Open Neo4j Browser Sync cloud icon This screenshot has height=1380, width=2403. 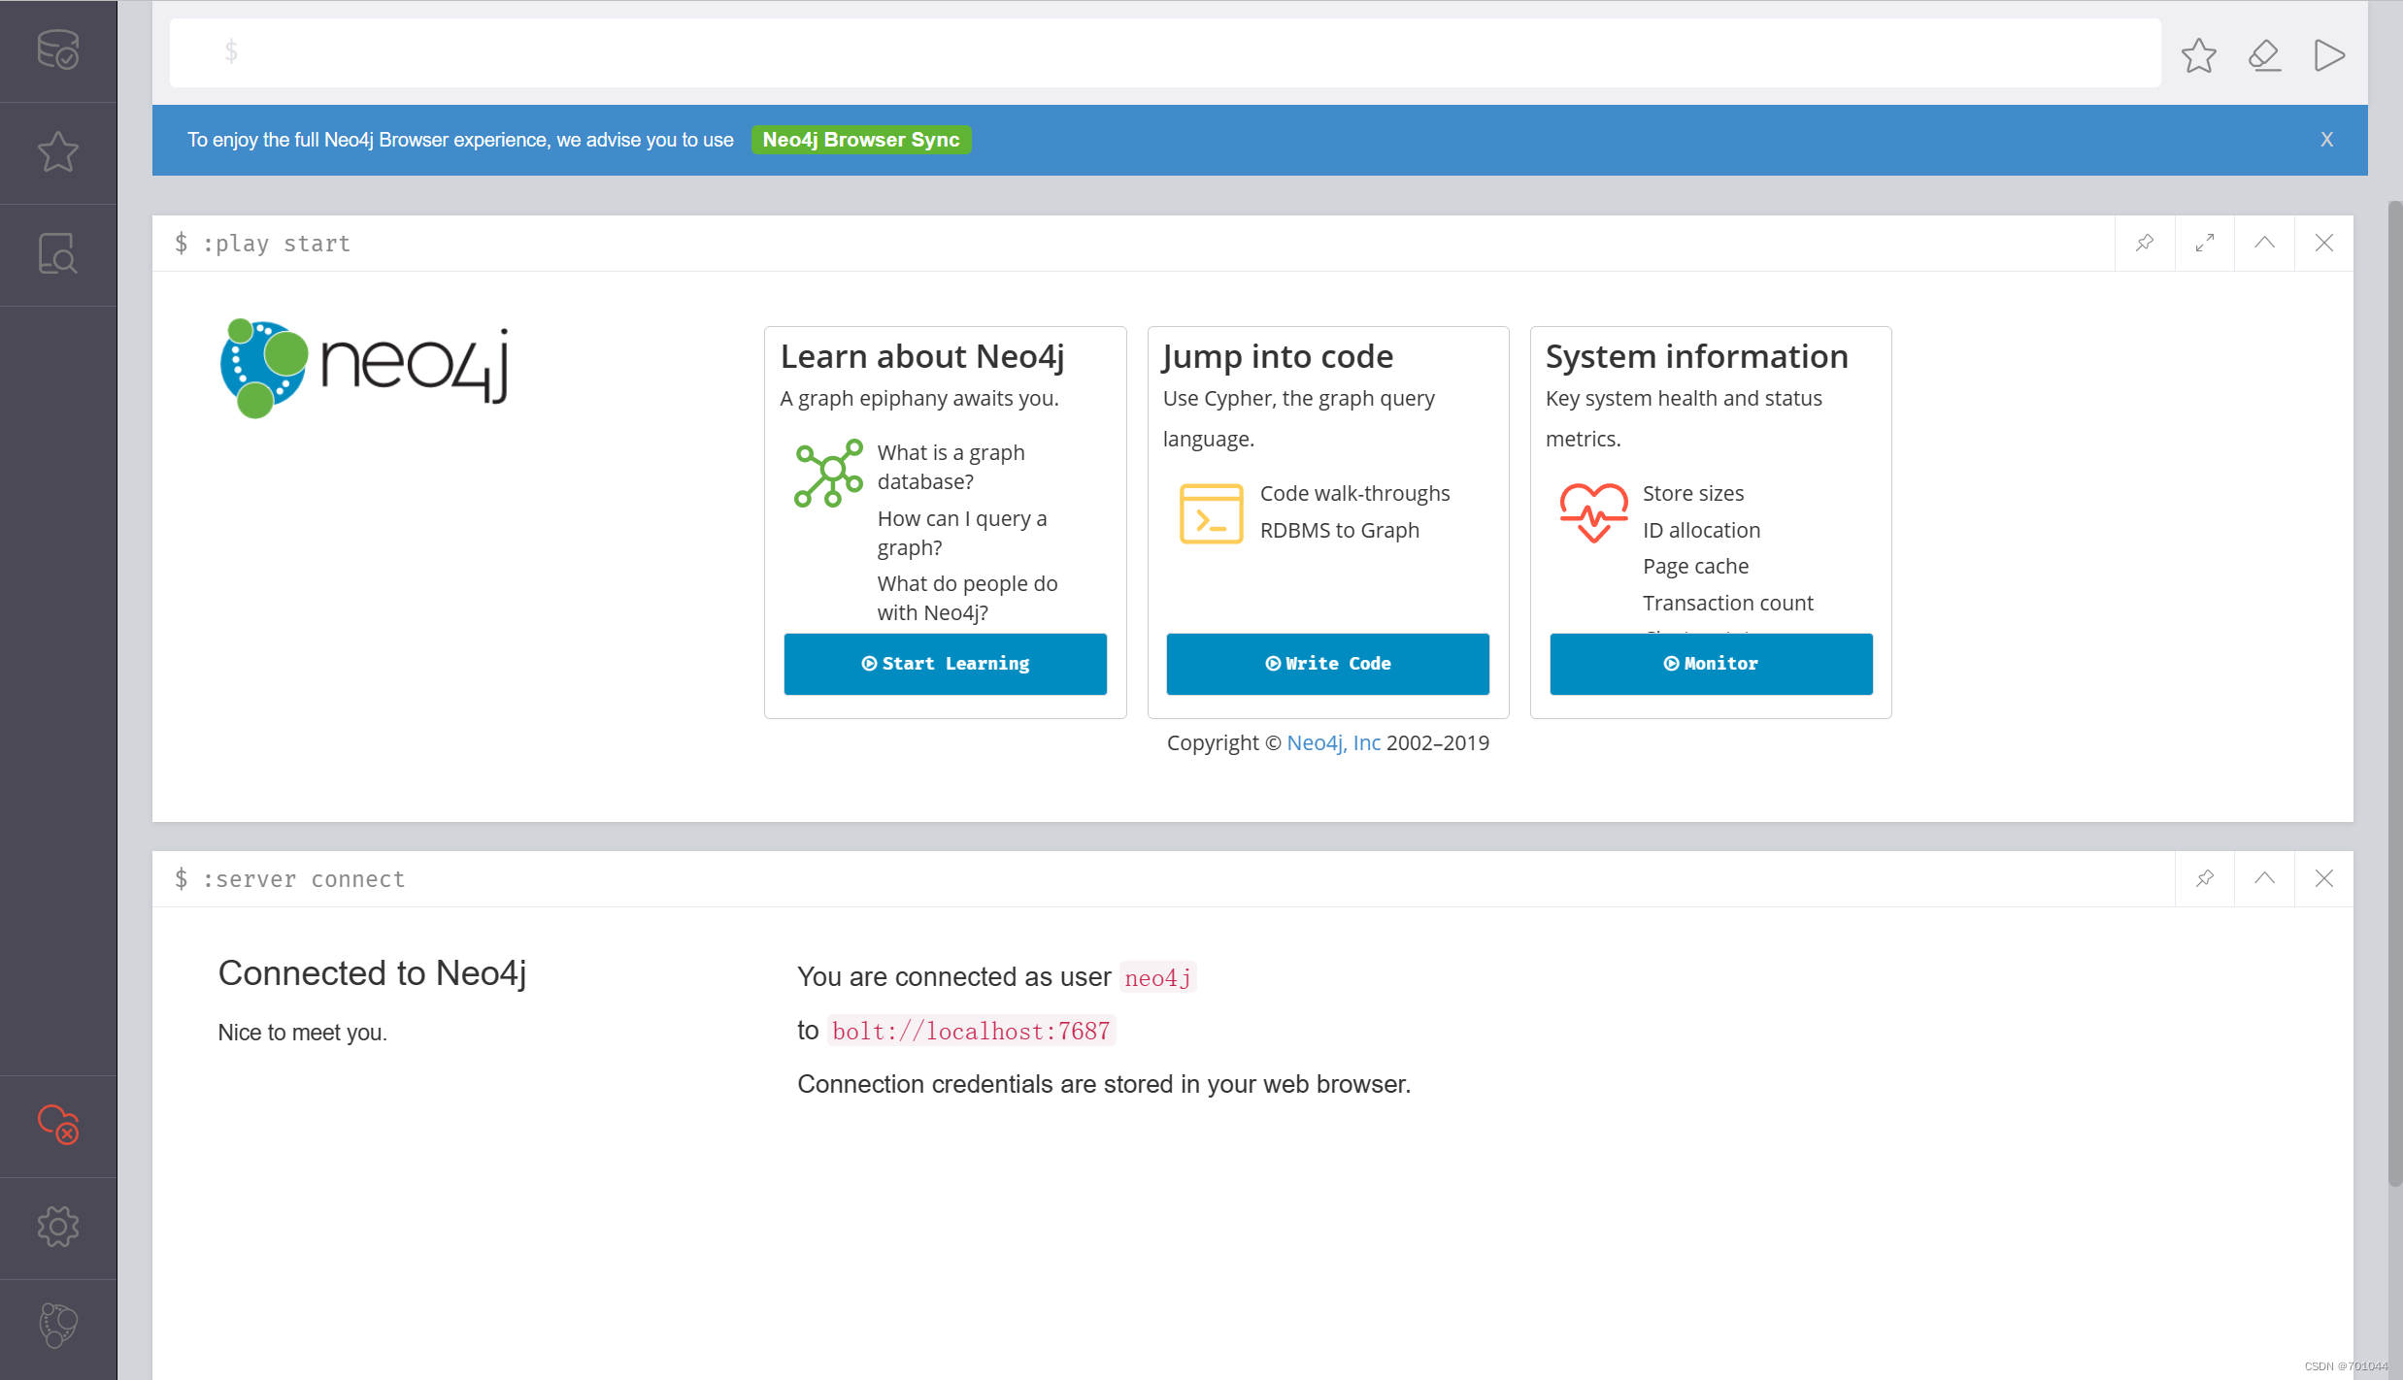(58, 1126)
